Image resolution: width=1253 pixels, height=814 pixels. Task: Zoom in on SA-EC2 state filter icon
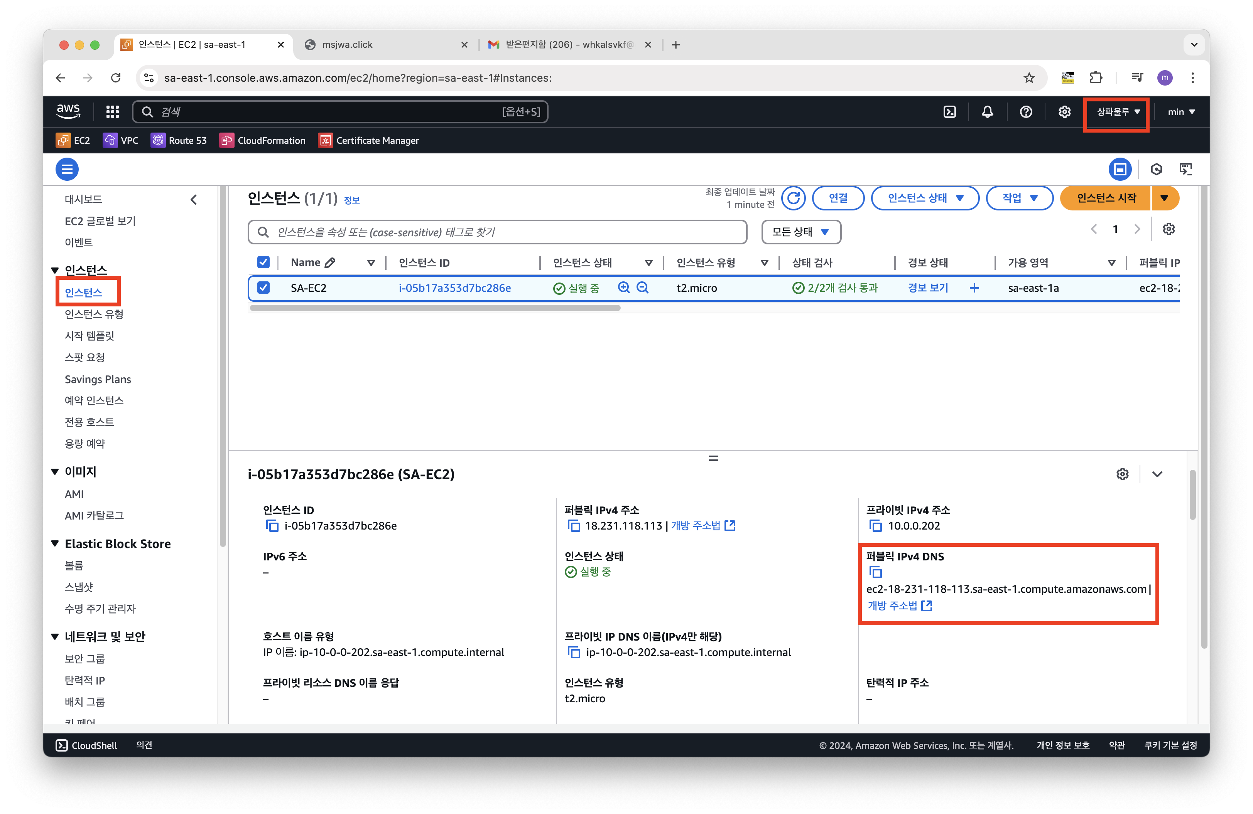click(624, 287)
